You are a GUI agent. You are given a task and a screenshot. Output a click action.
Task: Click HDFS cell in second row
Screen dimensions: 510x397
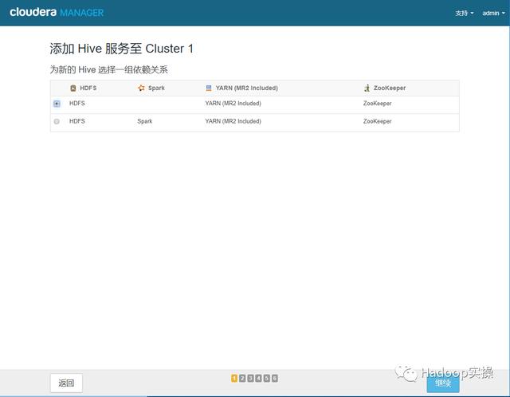77,121
